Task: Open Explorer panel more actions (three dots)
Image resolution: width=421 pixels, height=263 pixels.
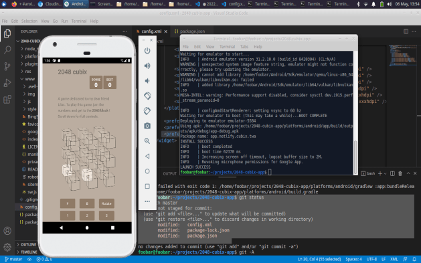Action: pos(125,31)
